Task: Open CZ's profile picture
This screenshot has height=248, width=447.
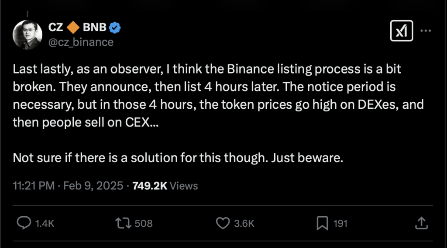Action: [x=28, y=35]
